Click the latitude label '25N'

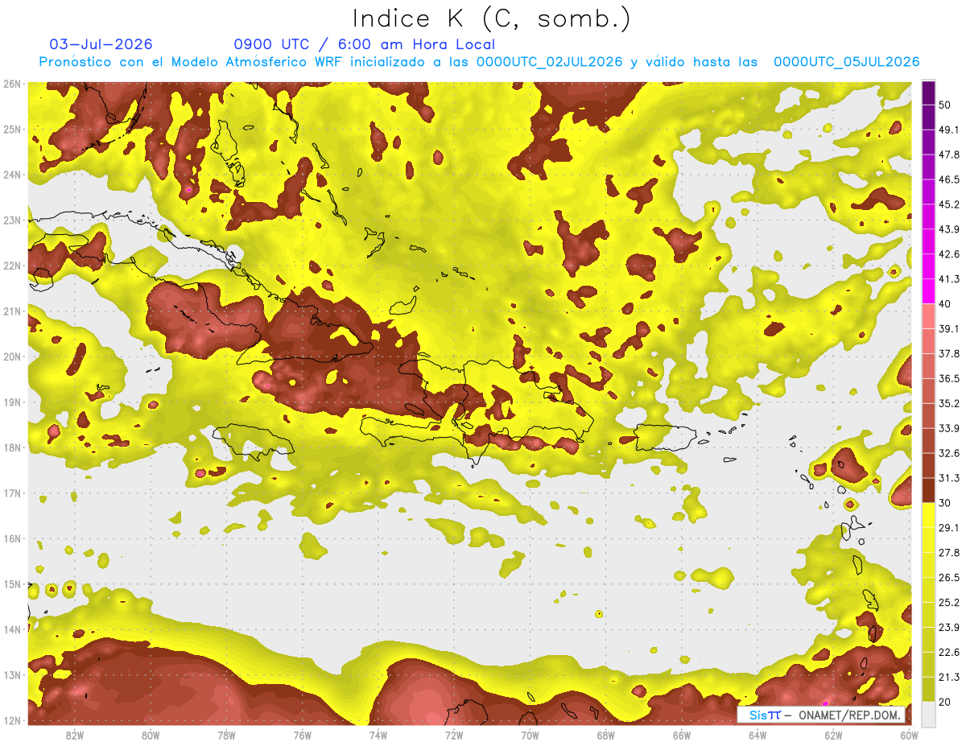tap(11, 129)
